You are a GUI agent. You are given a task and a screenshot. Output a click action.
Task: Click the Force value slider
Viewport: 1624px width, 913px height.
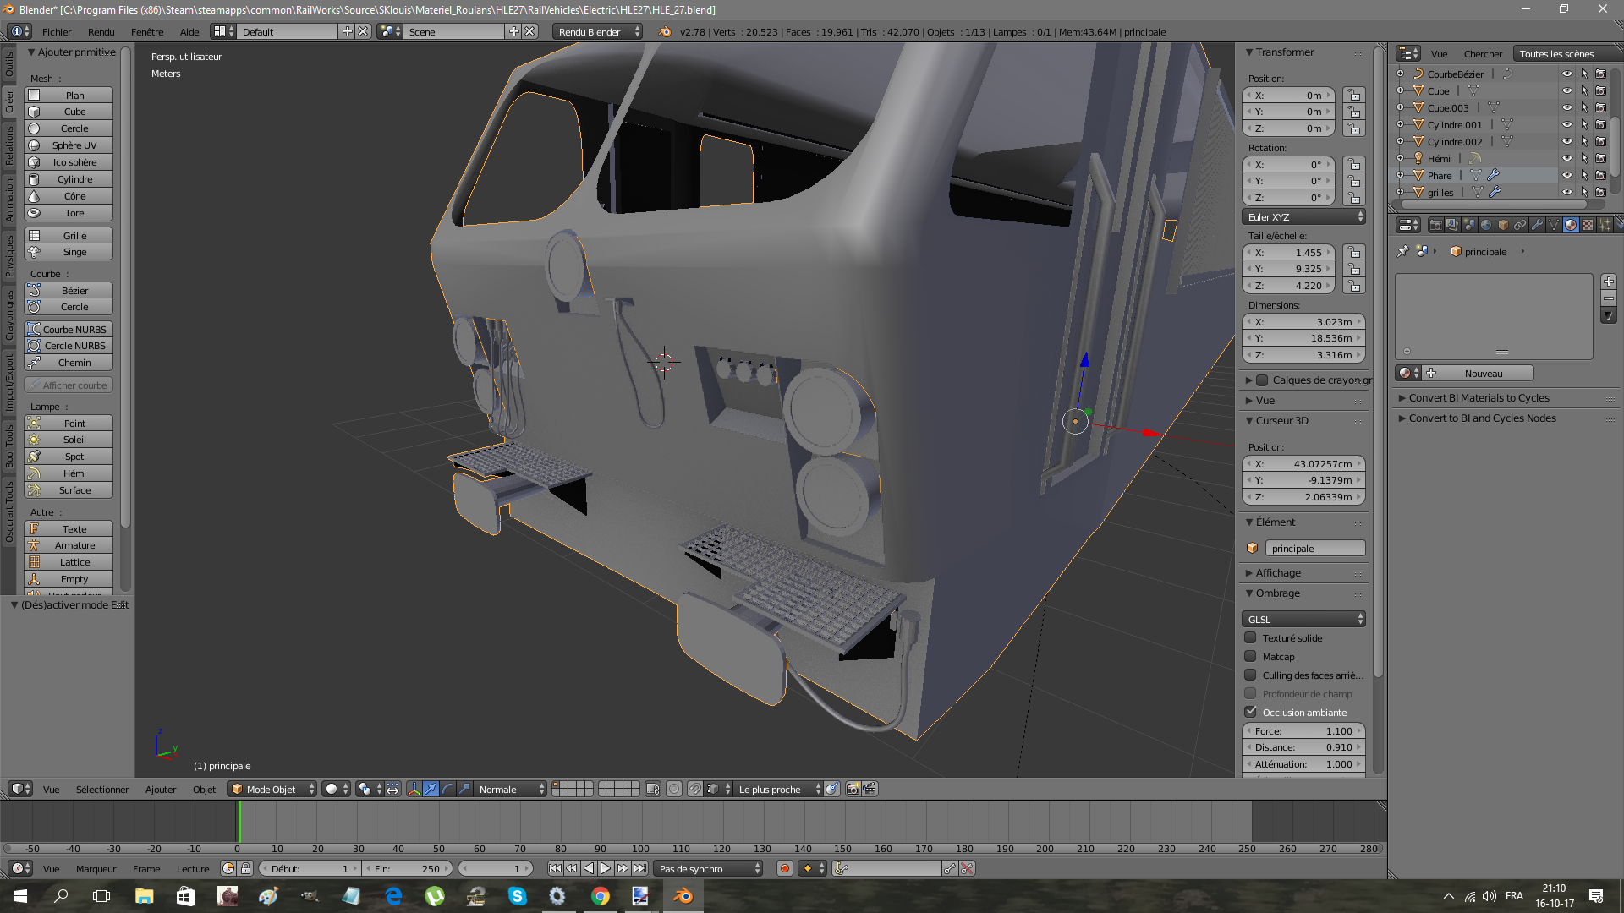1303,730
